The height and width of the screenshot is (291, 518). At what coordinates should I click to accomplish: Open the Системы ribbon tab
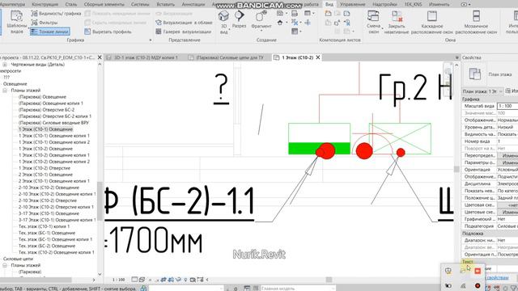point(140,4)
